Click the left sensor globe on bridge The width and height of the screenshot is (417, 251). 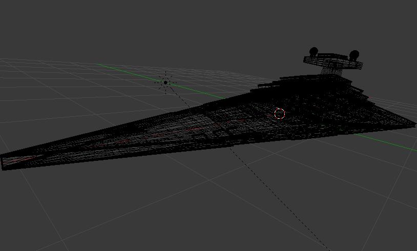[314, 51]
